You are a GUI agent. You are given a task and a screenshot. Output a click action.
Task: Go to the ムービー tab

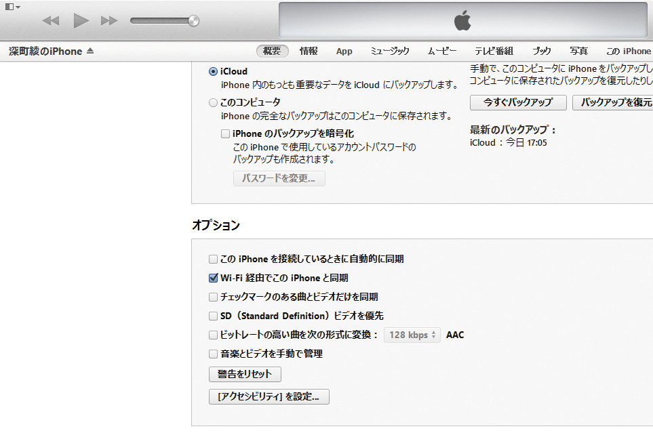click(x=442, y=51)
